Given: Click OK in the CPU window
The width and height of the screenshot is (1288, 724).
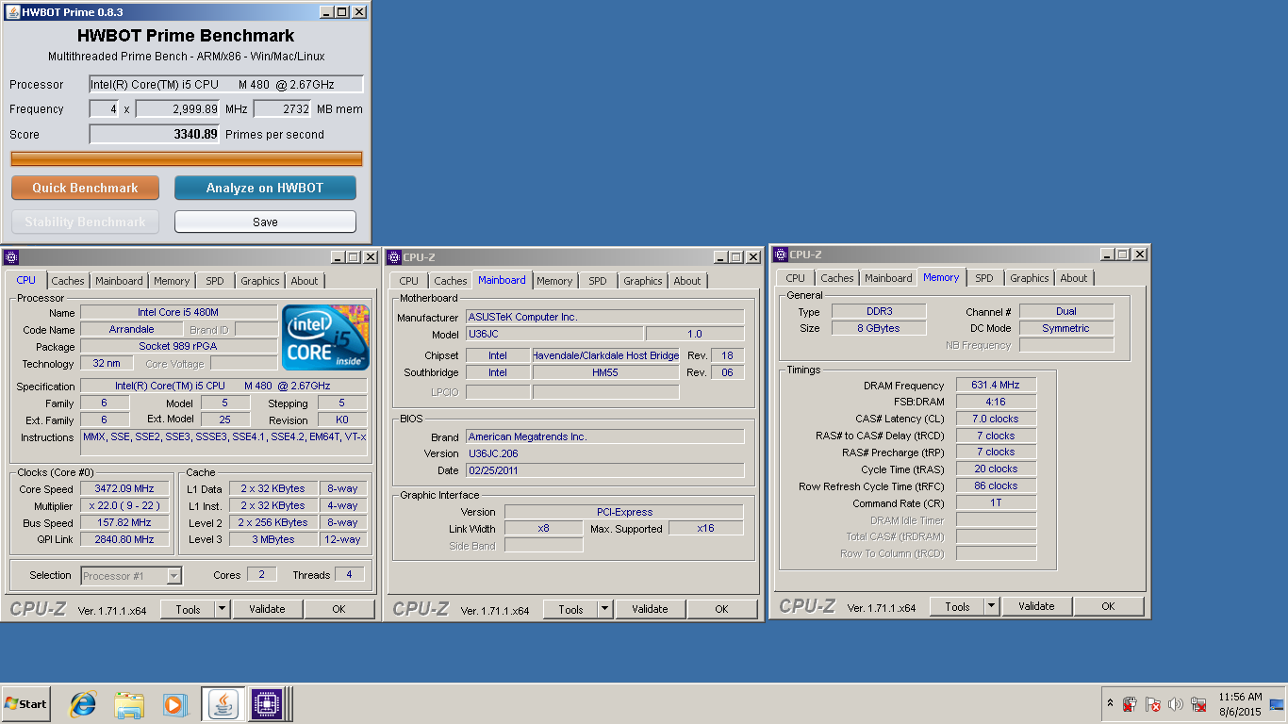Looking at the screenshot, I should [x=339, y=609].
